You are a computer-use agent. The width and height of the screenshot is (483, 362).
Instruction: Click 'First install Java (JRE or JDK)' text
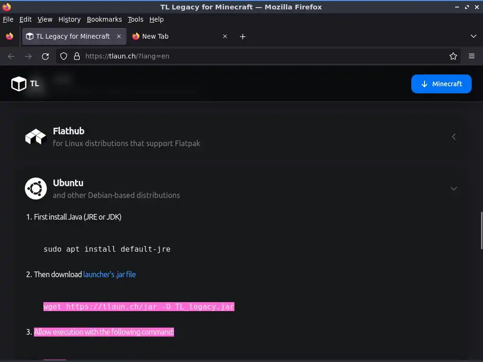[78, 217]
